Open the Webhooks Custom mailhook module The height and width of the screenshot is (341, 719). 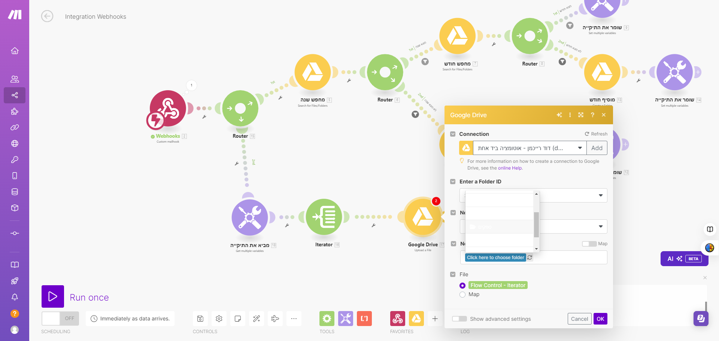click(x=168, y=109)
